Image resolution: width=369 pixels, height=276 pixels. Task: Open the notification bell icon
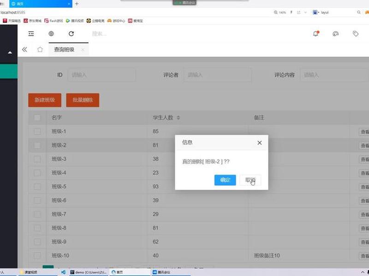coord(315,34)
